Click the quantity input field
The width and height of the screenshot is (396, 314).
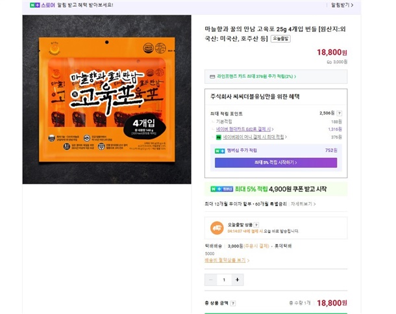point(224,280)
